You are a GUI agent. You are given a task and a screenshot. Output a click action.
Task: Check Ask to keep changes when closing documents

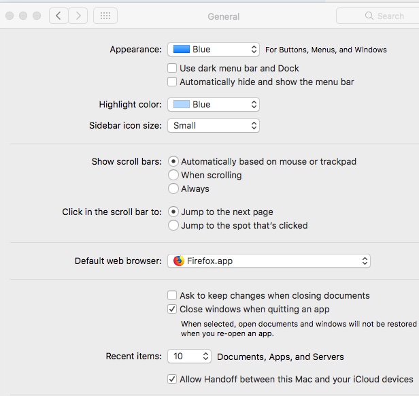[172, 295]
